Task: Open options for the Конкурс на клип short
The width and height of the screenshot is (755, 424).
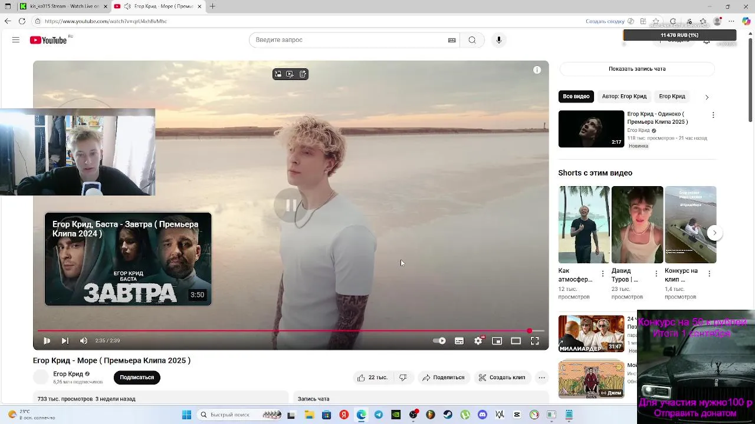Action: tap(709, 274)
